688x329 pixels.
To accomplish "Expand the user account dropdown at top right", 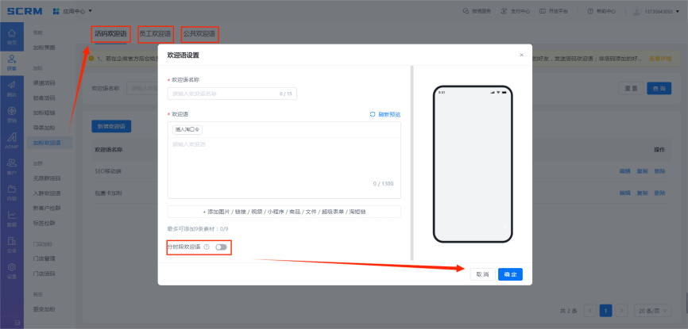I will pos(659,11).
